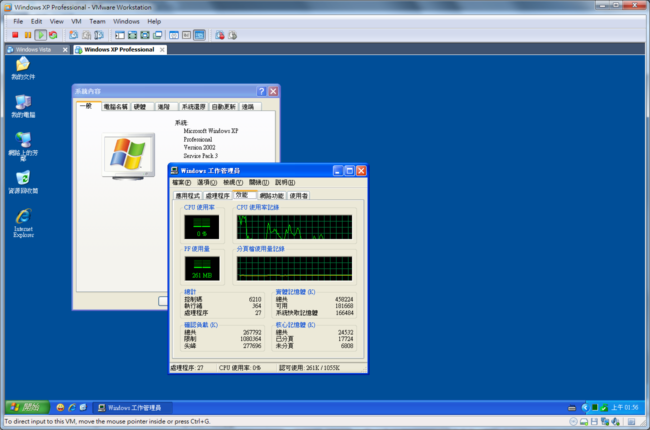The image size is (650, 430).
Task: Click the sound card status icon
Action: (x=615, y=421)
